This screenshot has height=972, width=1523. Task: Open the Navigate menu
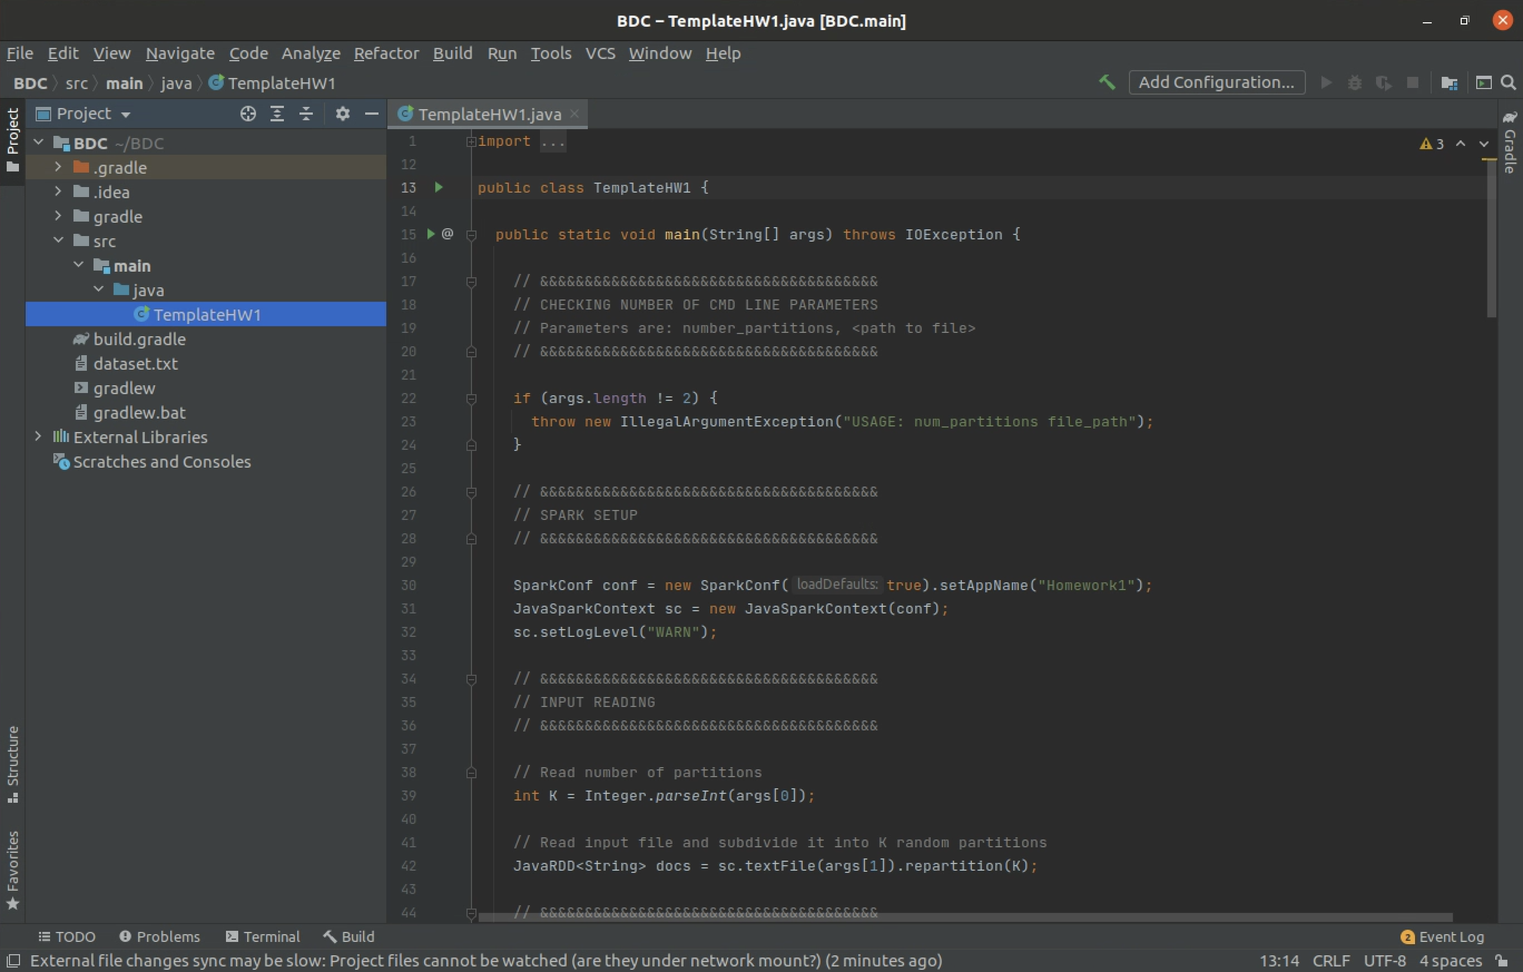180,53
